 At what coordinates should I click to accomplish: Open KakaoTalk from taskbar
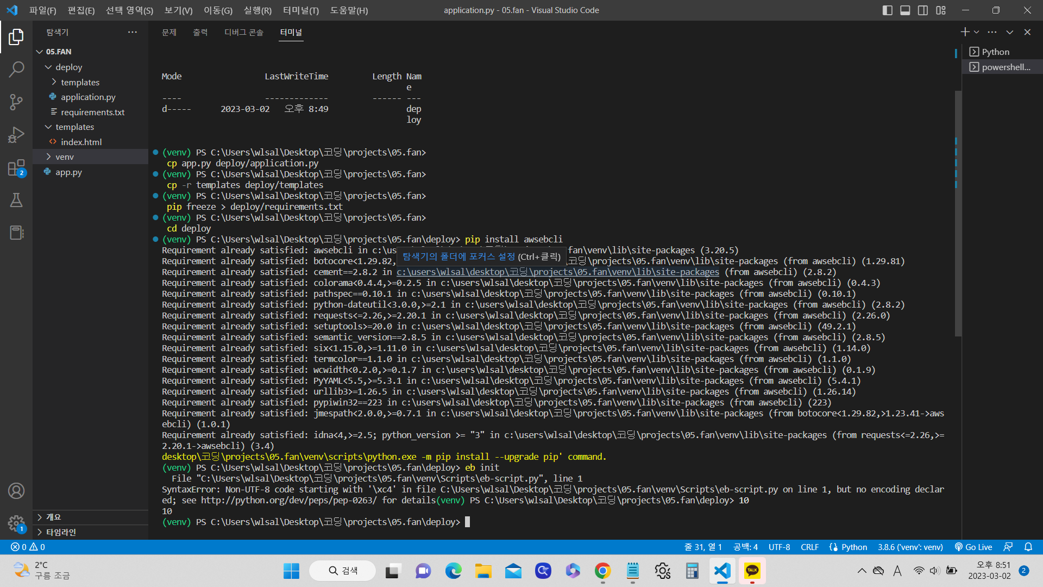(x=752, y=571)
